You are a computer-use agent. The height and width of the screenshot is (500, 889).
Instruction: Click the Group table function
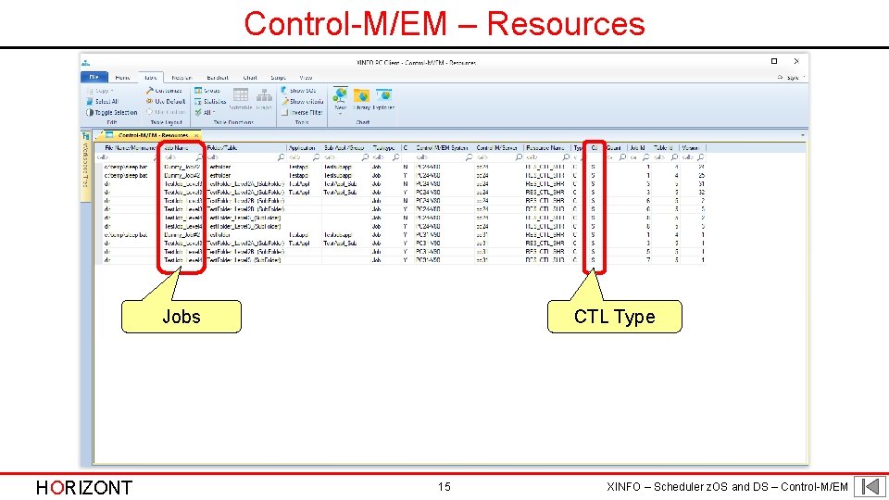click(207, 91)
